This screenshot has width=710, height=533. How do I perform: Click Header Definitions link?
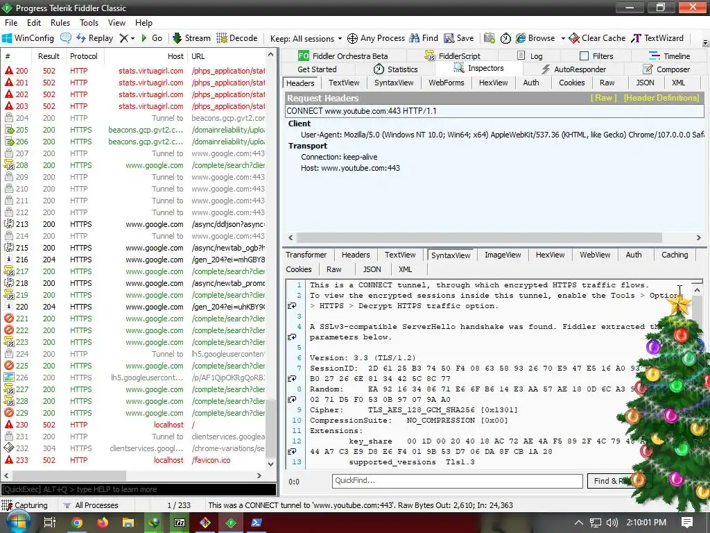tap(661, 98)
